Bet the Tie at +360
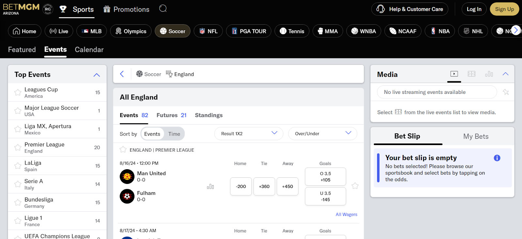The width and height of the screenshot is (522, 239). [x=264, y=187]
